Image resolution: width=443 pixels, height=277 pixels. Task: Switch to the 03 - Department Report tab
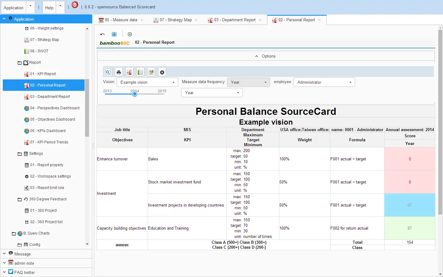pyautogui.click(x=235, y=20)
